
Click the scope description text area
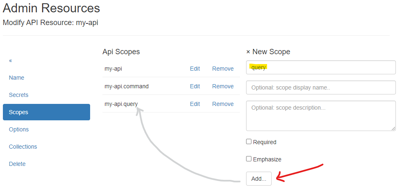click(x=321, y=116)
